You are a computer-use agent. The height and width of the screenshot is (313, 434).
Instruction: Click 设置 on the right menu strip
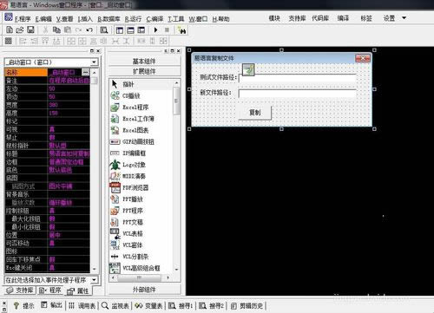point(389,18)
